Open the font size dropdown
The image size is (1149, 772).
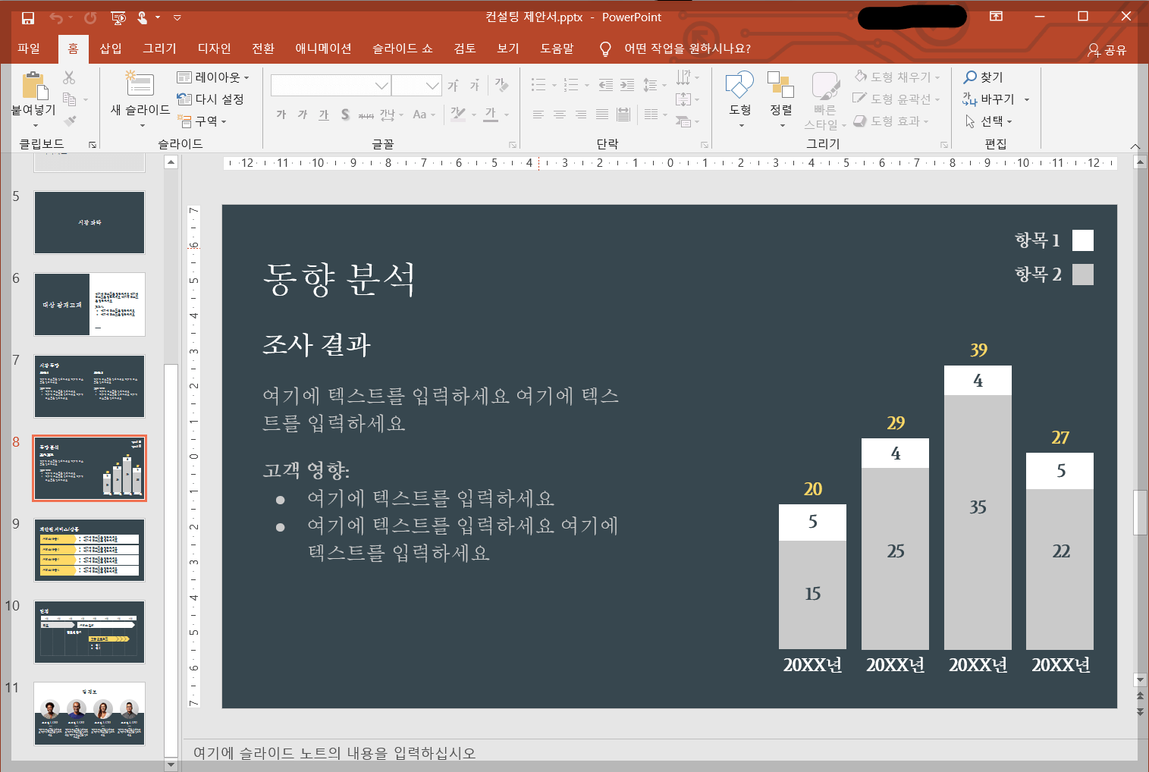(434, 85)
